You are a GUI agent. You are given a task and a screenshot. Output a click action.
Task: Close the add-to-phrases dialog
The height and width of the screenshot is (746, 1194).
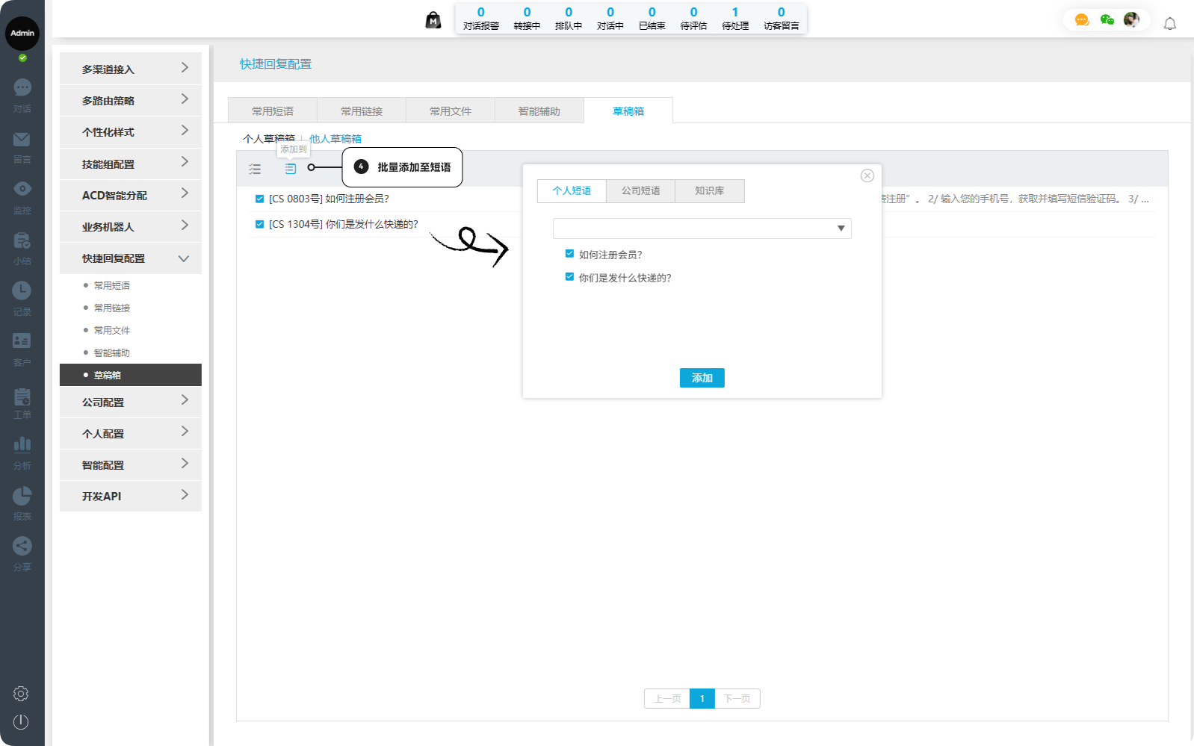pos(867,175)
